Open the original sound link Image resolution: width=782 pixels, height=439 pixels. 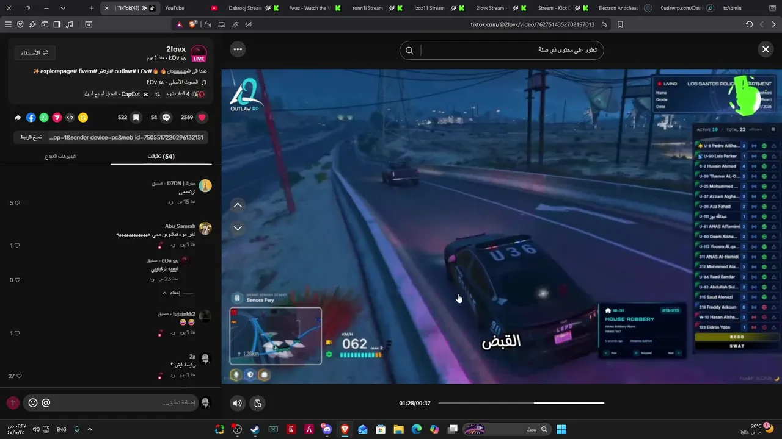[x=176, y=82]
